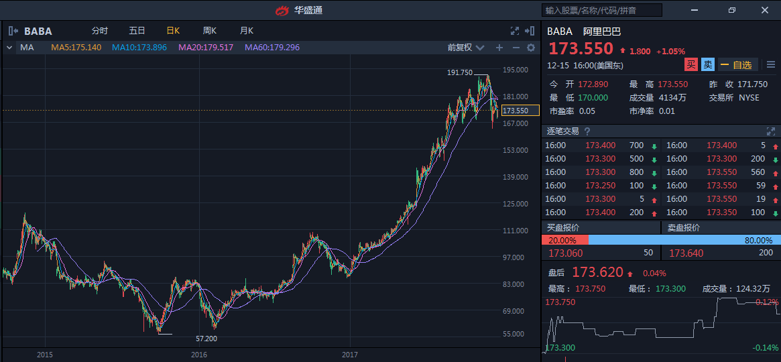Switch to the 五日 five-day tab
781x362 pixels.
137,31
